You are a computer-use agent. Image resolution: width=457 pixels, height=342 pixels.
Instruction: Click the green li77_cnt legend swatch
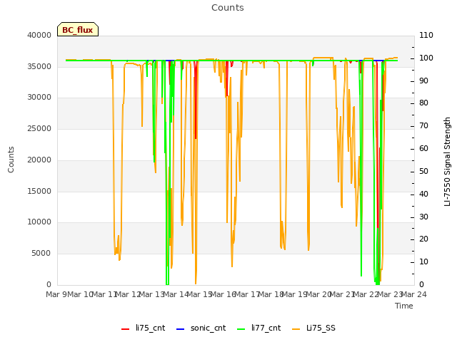(241, 329)
